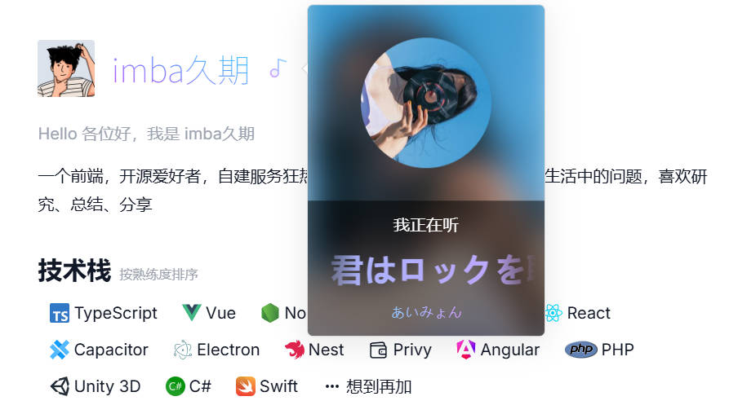Click the music note icon beside name

(278, 68)
